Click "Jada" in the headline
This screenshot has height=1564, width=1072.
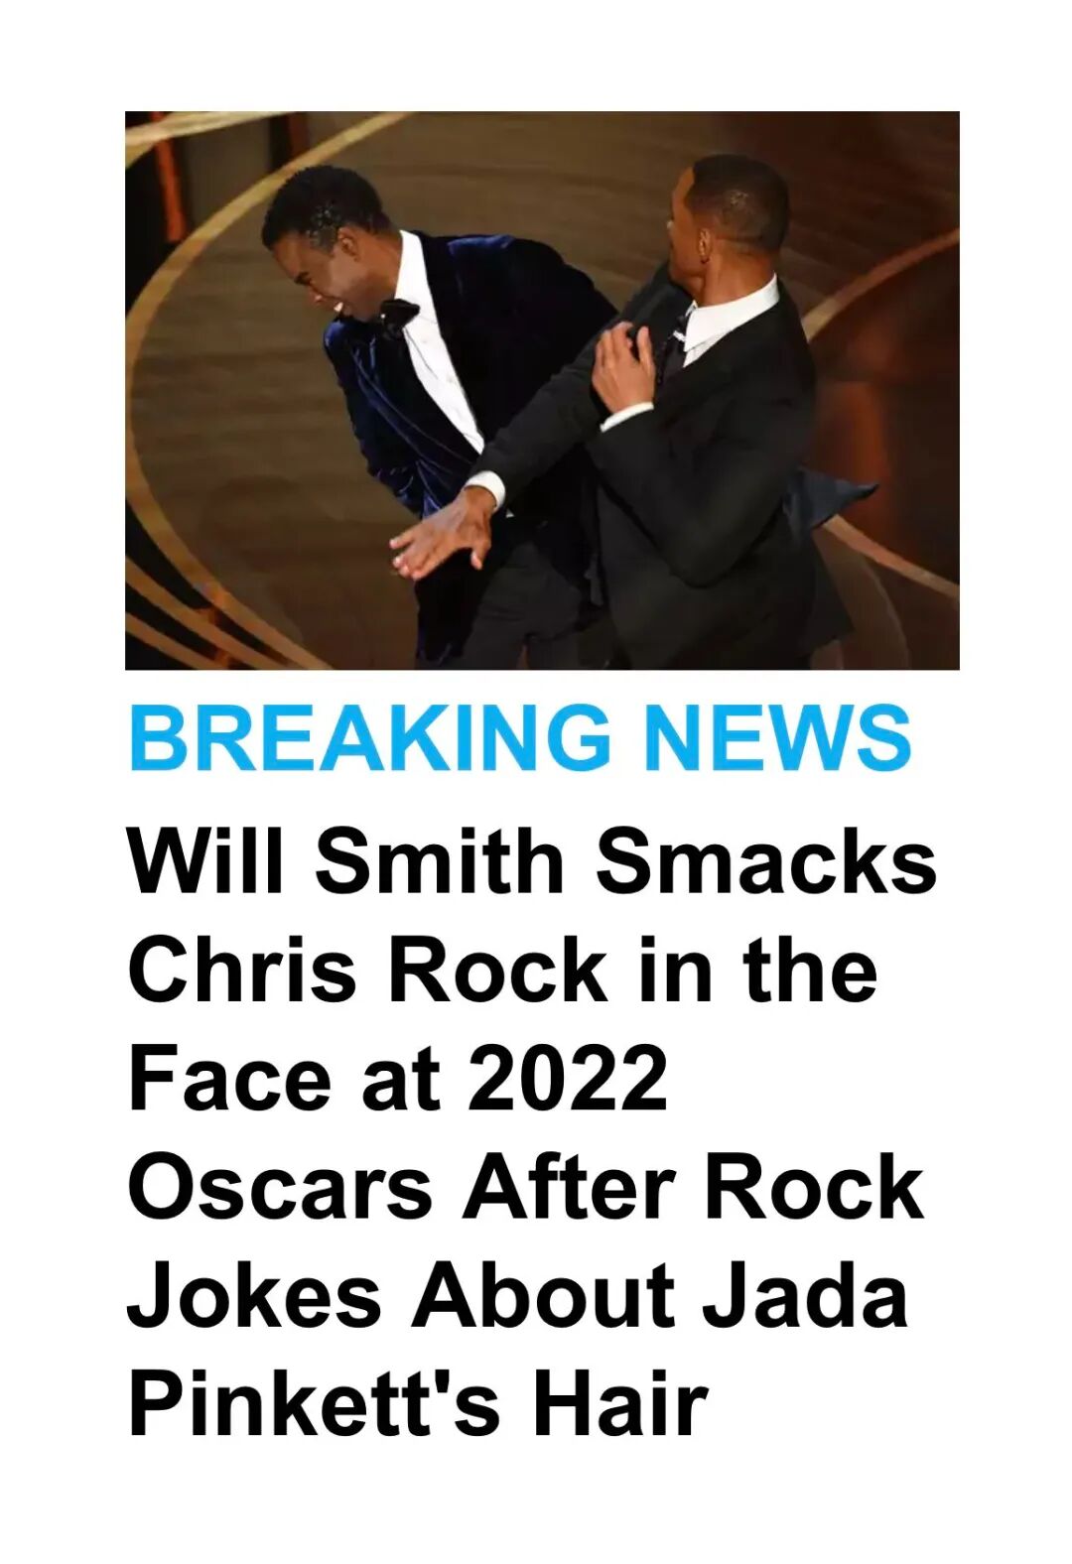click(805, 1296)
